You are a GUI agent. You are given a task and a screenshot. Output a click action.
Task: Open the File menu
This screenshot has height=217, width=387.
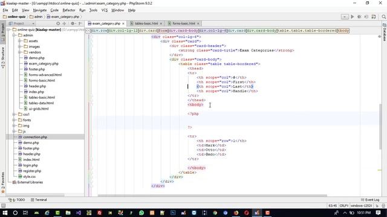click(5, 10)
